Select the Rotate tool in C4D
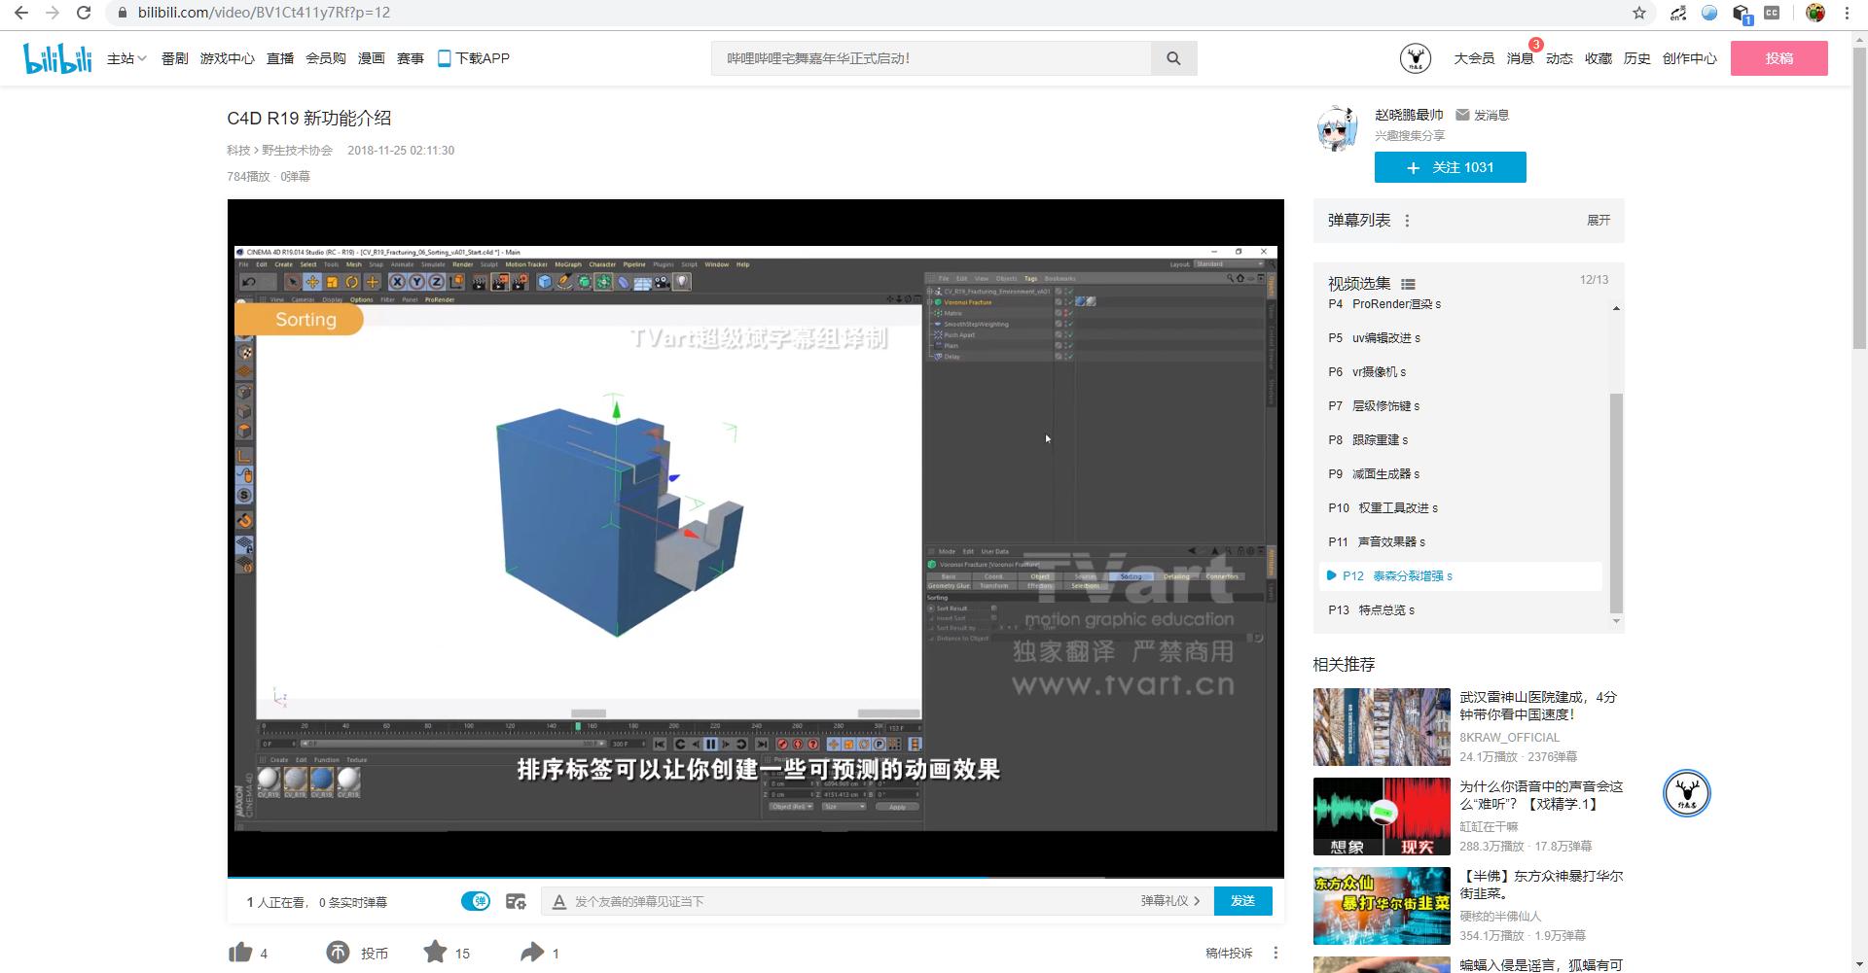Screen dimensions: 1868x973 [352, 282]
